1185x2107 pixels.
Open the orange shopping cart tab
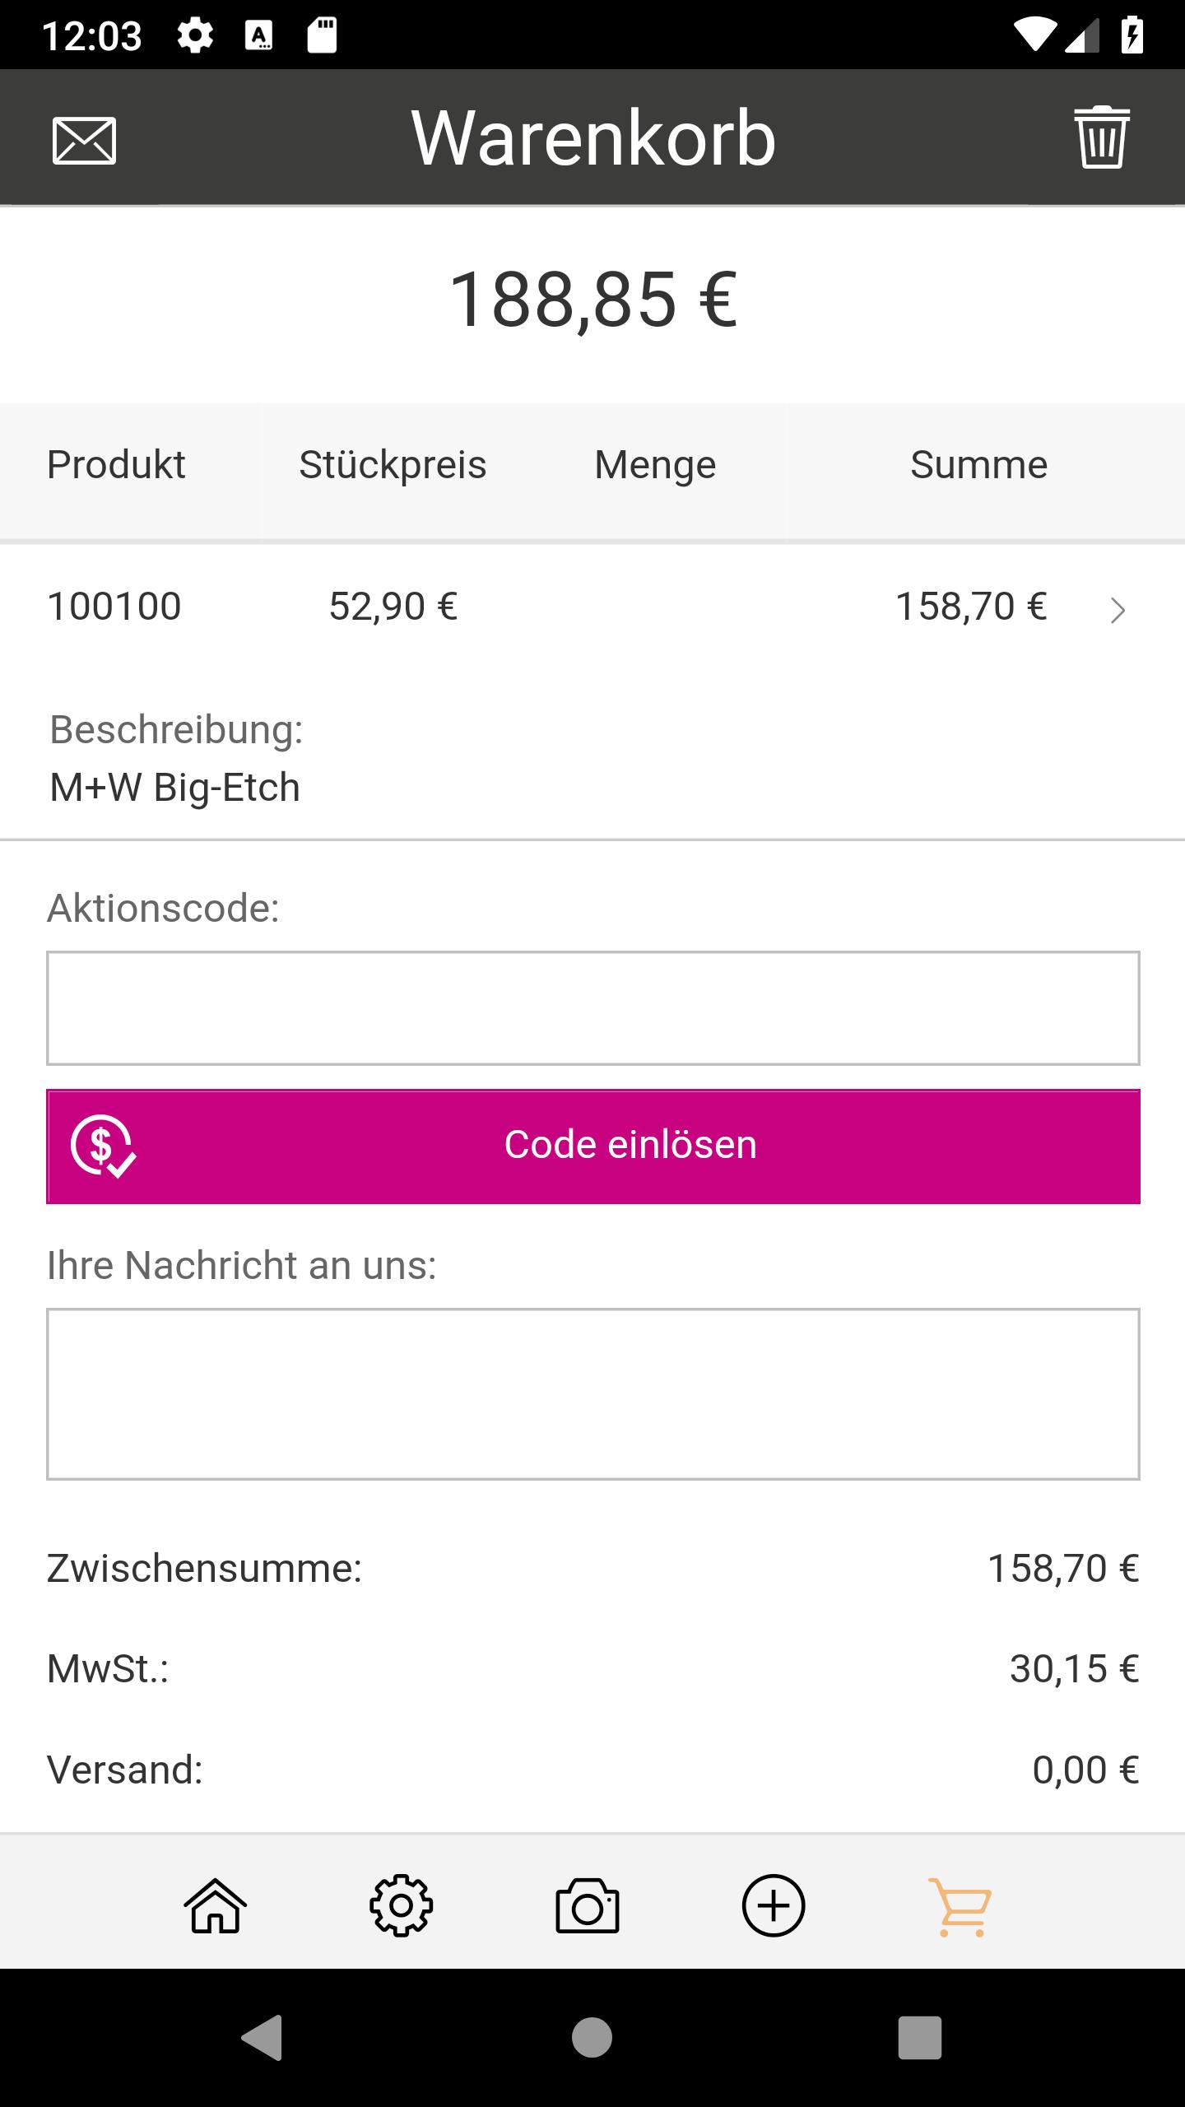(x=960, y=1905)
